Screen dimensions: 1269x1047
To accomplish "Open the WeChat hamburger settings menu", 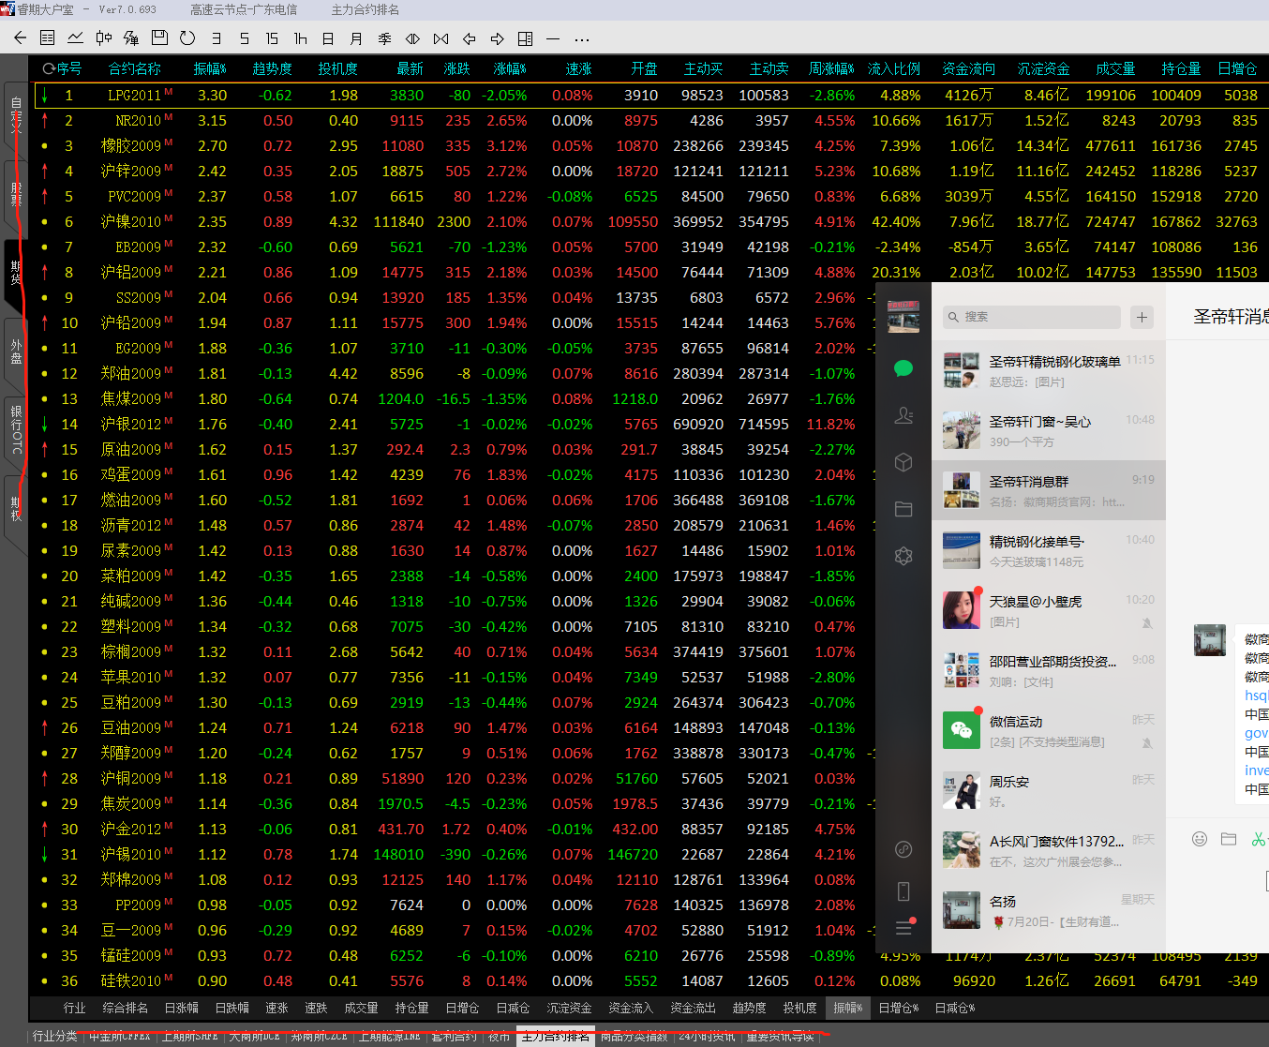I will (x=903, y=928).
